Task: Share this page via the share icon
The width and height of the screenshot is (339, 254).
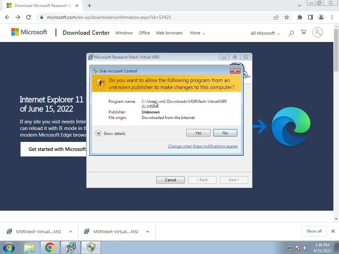Action: tap(276, 17)
